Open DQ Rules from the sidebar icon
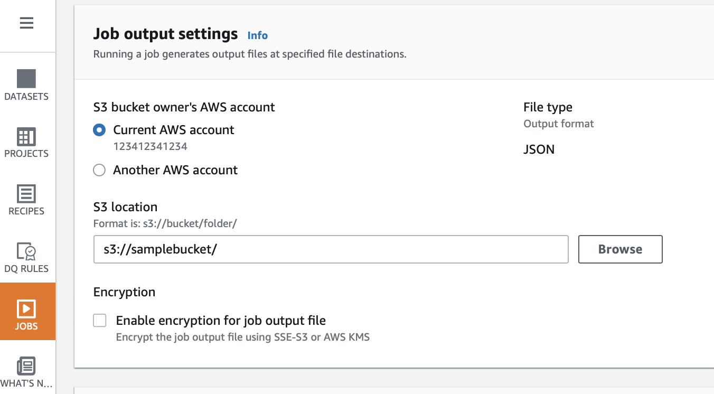Viewport: 714px width, 394px height. click(26, 251)
